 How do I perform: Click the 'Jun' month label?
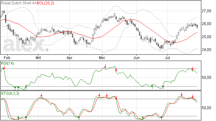click(136, 58)
